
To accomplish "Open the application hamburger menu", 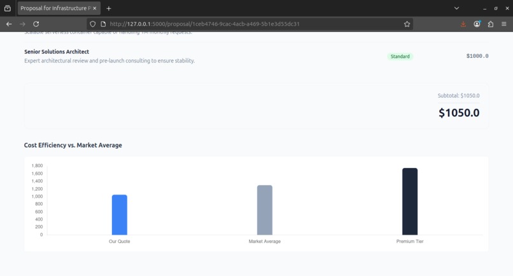I will point(504,24).
